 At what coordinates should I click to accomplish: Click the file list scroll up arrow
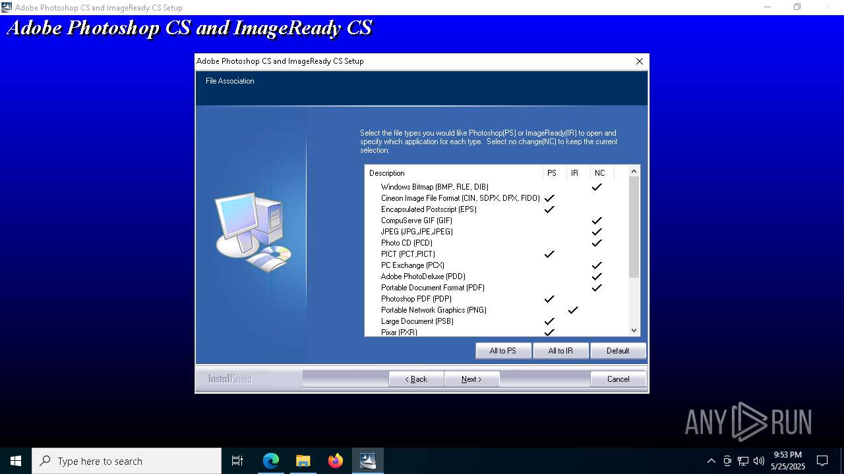tap(634, 171)
